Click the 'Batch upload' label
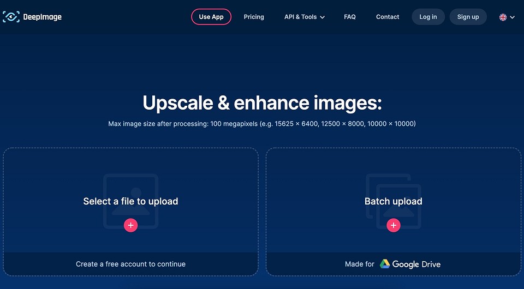Screen dimensions: 524x289 pyautogui.click(x=394, y=201)
